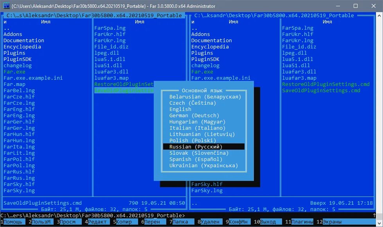Select Encyclopedia folder in right panel

pyautogui.click(x=210, y=47)
